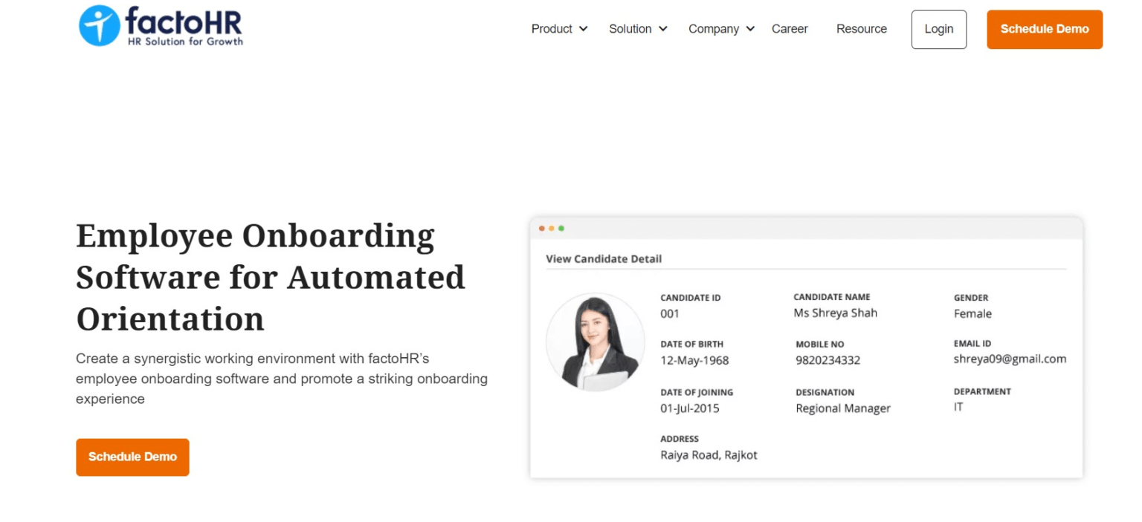Select the Career menu item
This screenshot has height=522, width=1142.
790,29
